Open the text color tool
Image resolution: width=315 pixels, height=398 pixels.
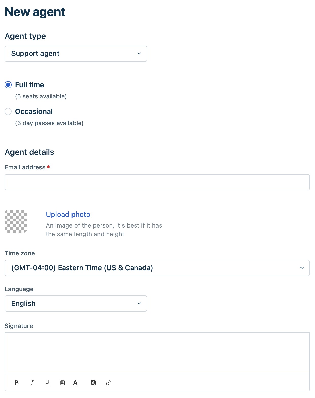[75, 383]
